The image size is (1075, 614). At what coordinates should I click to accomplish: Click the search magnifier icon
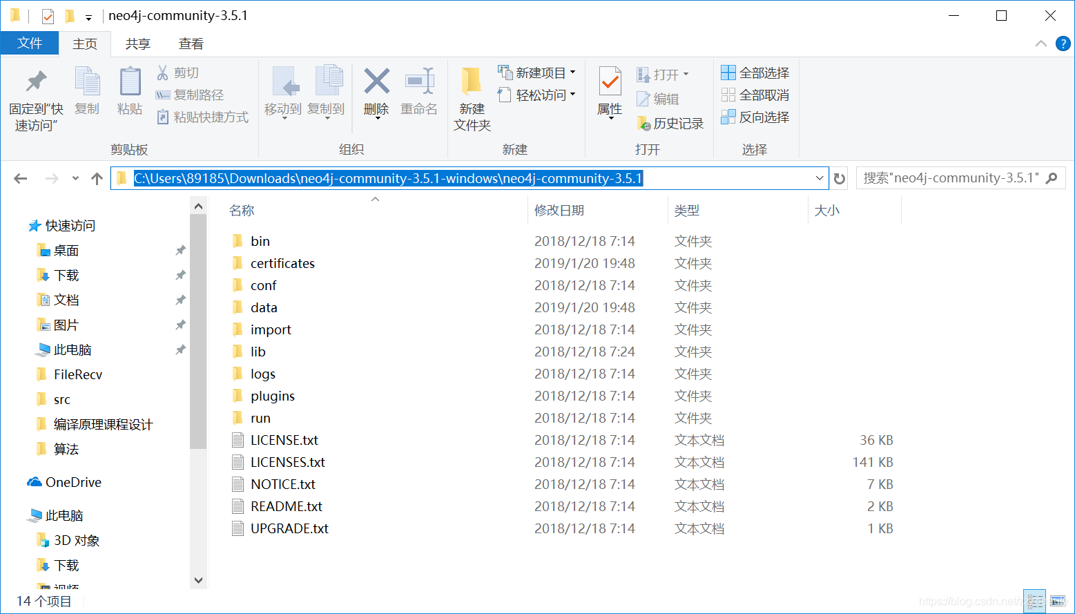(x=1052, y=178)
